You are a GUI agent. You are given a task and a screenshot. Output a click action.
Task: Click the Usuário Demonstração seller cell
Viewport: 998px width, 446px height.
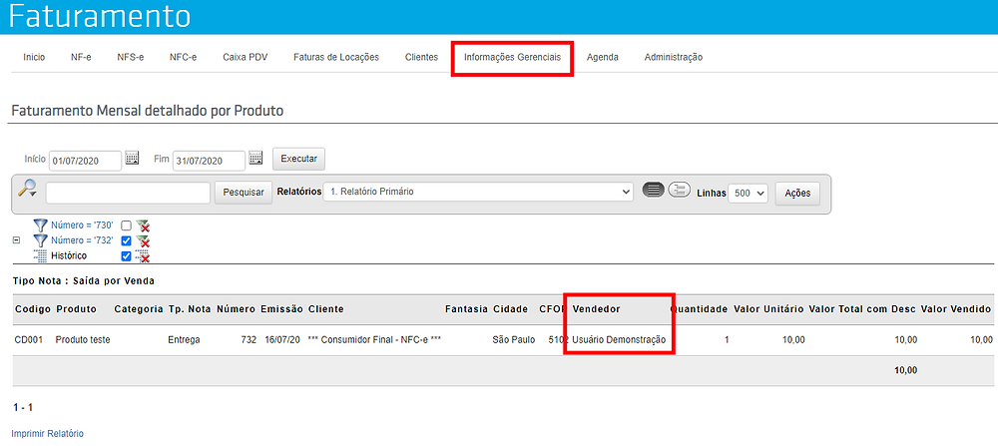pyautogui.click(x=619, y=340)
